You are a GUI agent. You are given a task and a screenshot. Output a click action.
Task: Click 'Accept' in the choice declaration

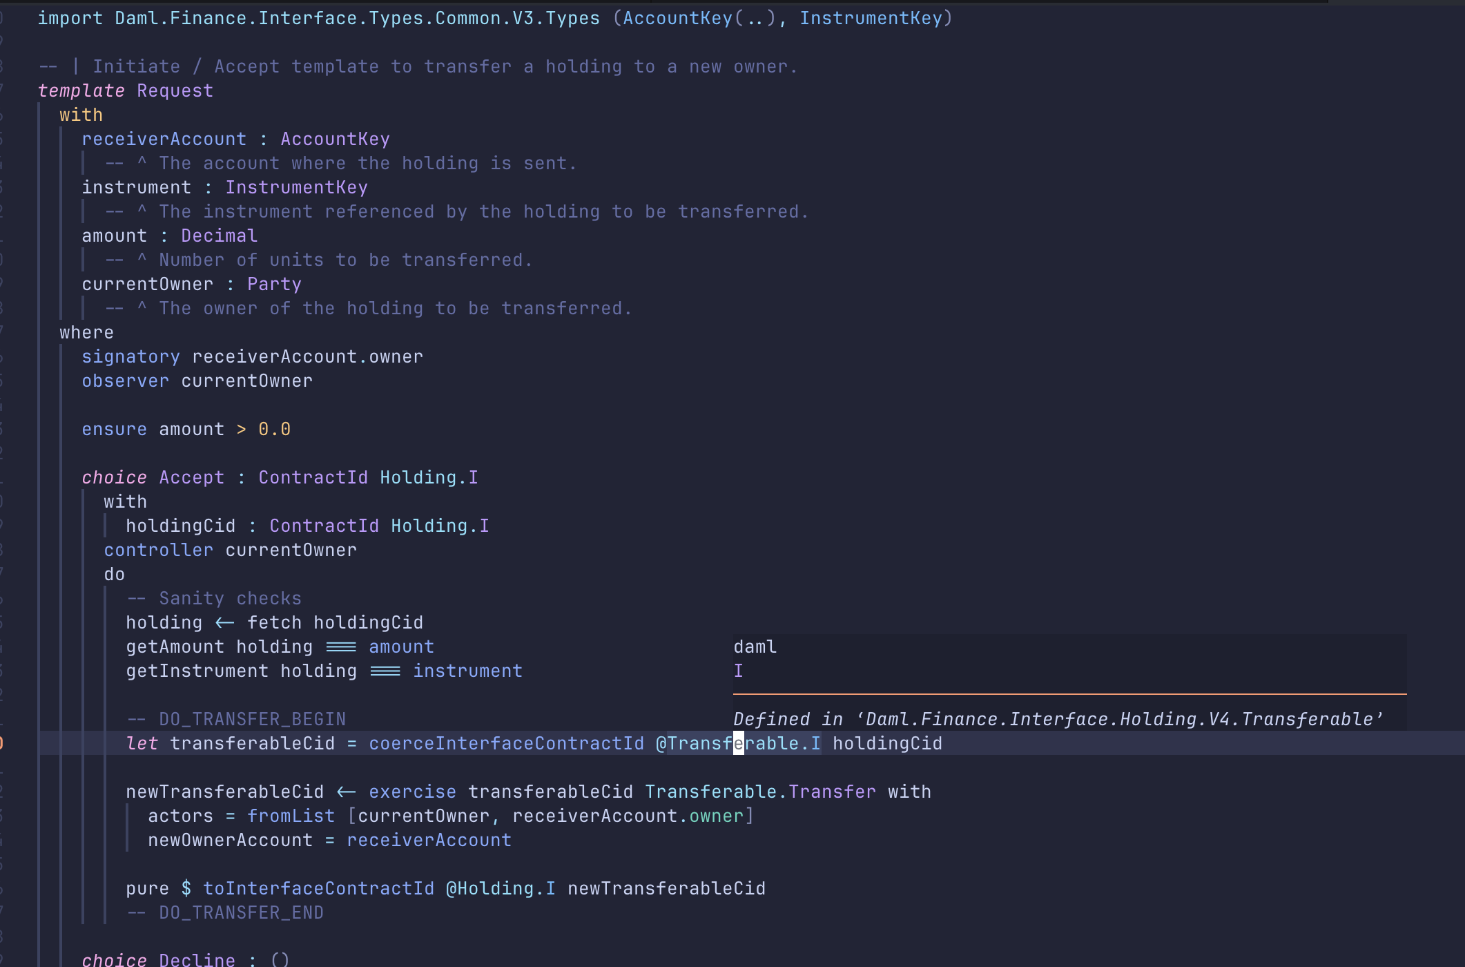pos(191,477)
